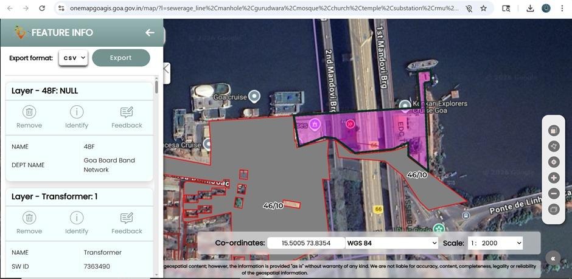Click the Export button
572x279 pixels.
point(120,58)
